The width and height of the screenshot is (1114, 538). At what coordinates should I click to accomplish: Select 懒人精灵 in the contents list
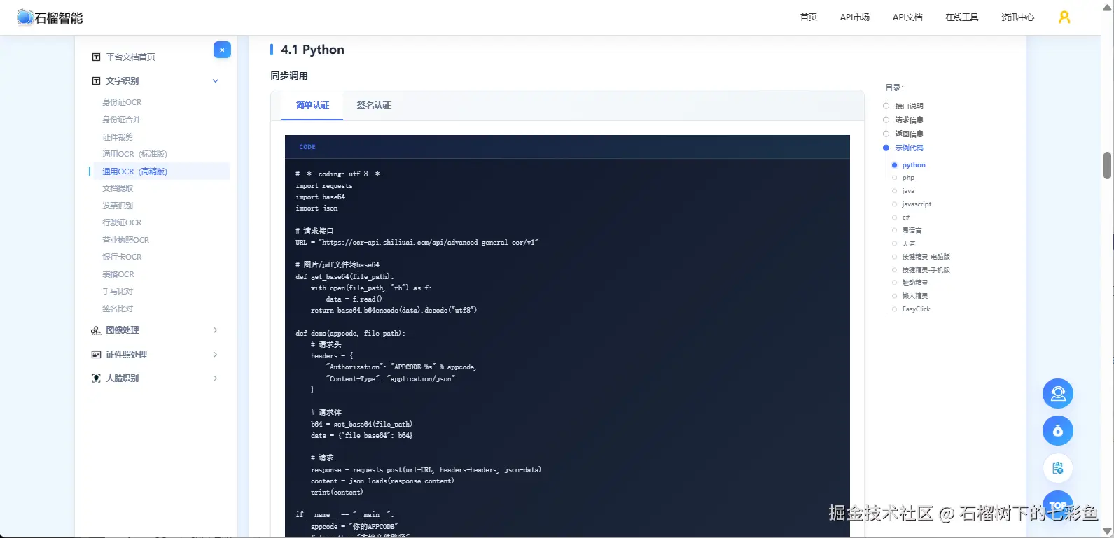914,296
